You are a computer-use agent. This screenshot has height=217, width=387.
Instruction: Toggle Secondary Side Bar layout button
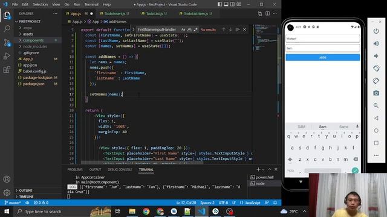[232, 4]
